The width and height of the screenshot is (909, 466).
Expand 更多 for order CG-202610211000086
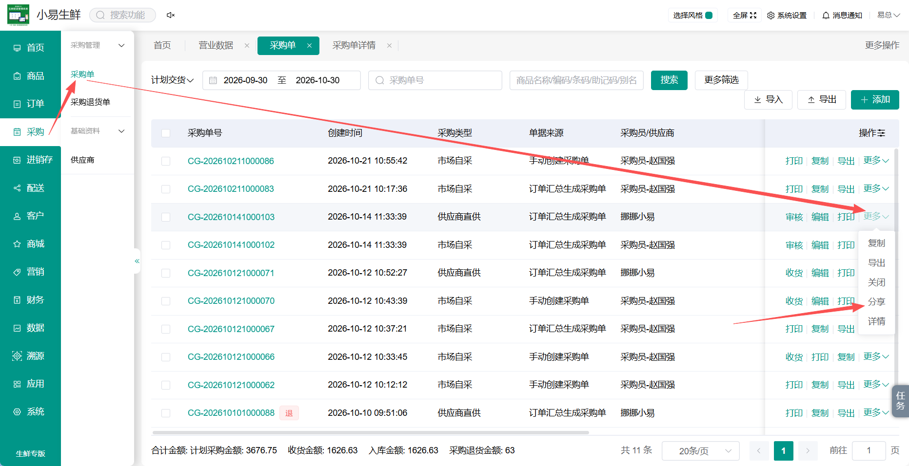tap(876, 161)
